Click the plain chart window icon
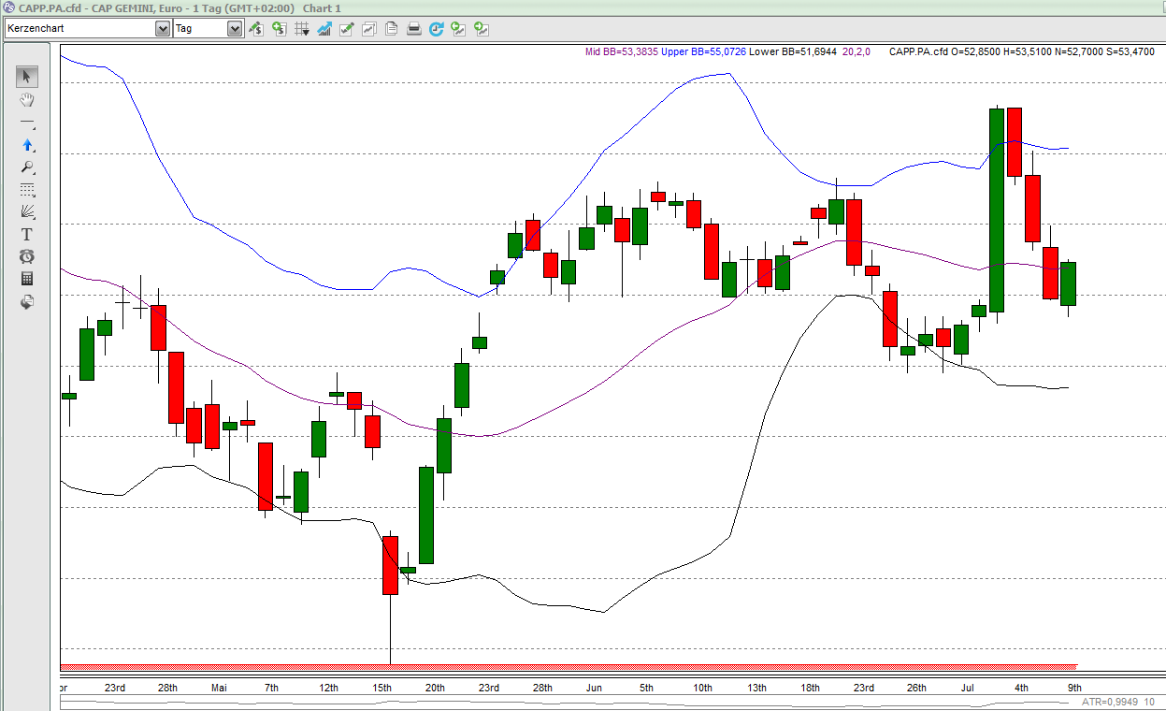Image resolution: width=1166 pixels, height=711 pixels. [369, 29]
